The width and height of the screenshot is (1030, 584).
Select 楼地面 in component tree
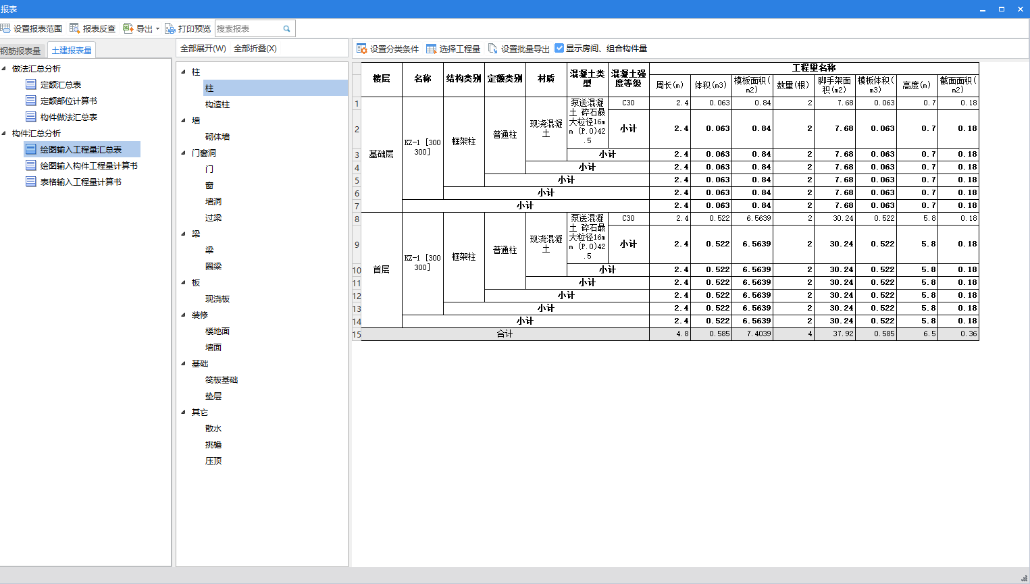[217, 331]
